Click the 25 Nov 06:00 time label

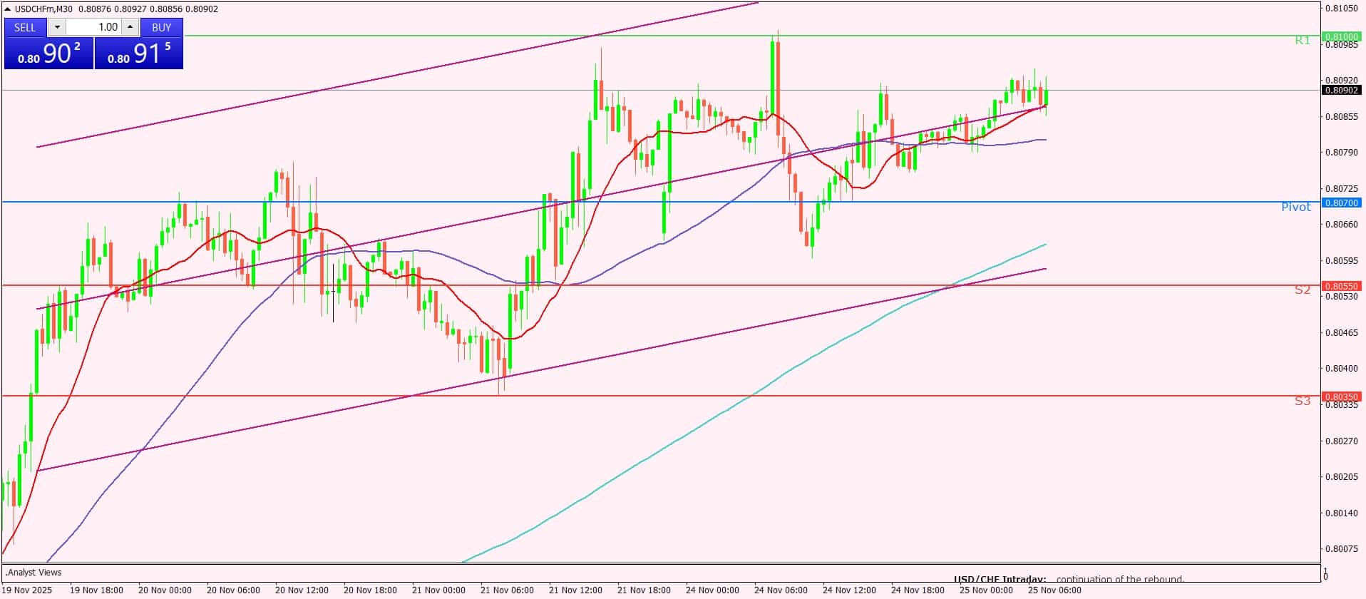pos(1054,590)
